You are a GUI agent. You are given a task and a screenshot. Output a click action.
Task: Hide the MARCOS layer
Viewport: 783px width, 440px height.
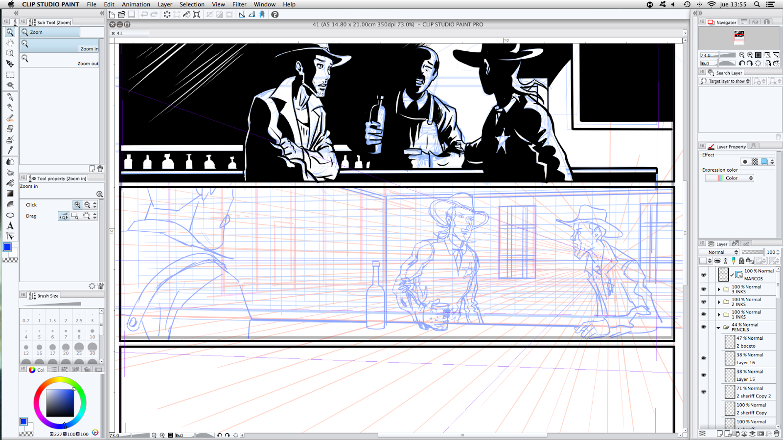pyautogui.click(x=704, y=275)
